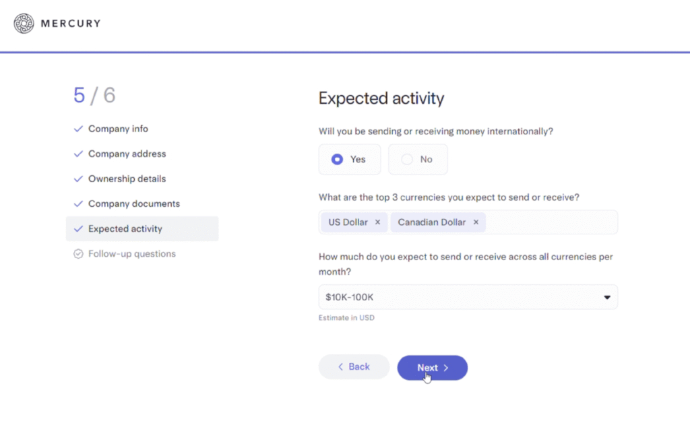
Task: Navigate to Ownership details step
Action: (127, 179)
